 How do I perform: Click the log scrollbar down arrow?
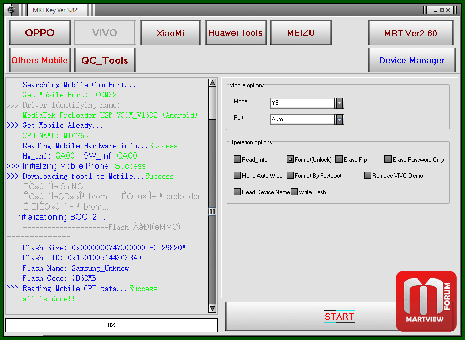212,308
